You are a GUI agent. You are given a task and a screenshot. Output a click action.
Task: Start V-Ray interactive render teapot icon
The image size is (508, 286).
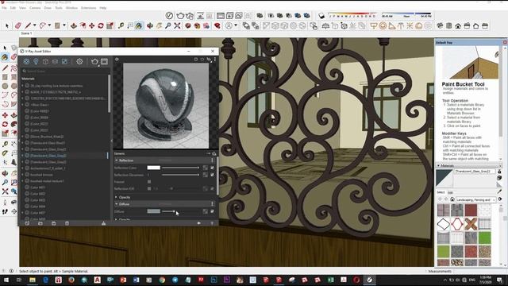[190, 15]
